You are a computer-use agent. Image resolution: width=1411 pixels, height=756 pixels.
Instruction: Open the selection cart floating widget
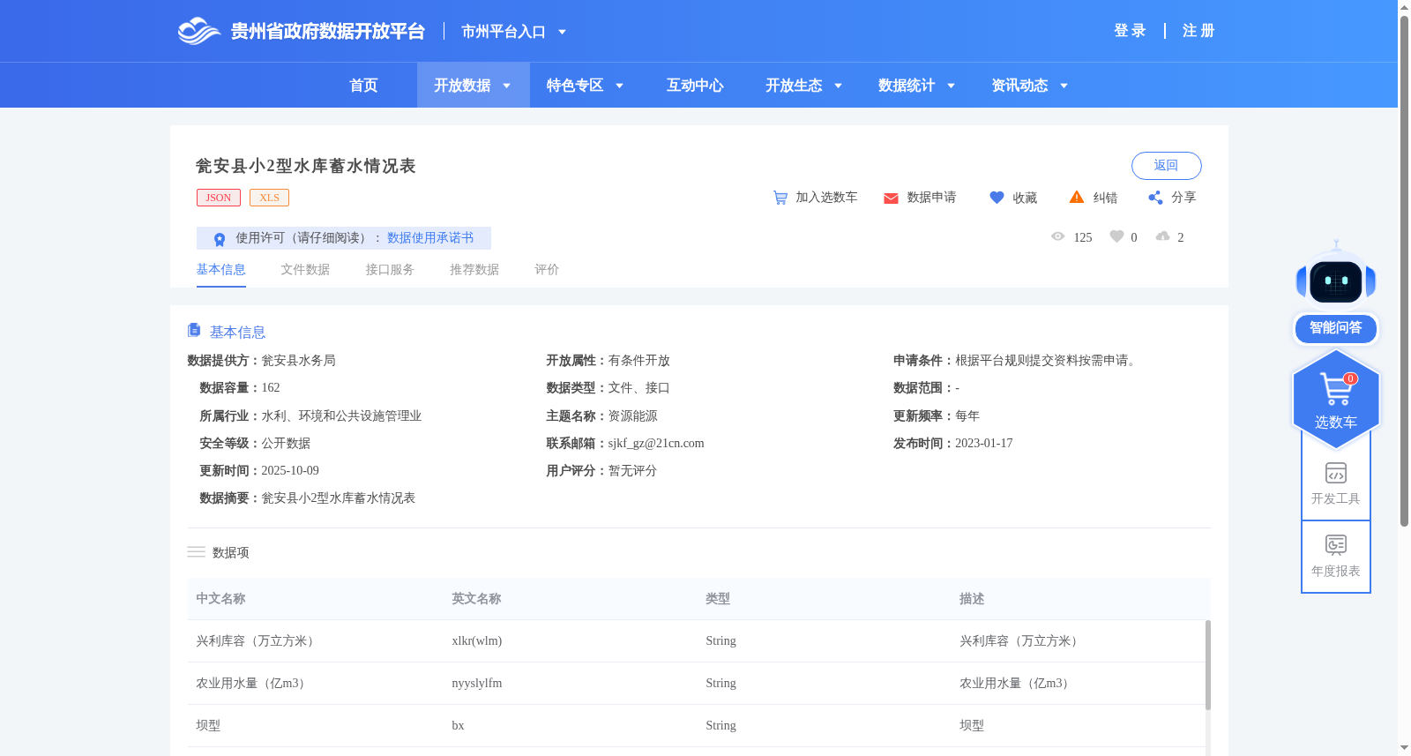point(1336,398)
